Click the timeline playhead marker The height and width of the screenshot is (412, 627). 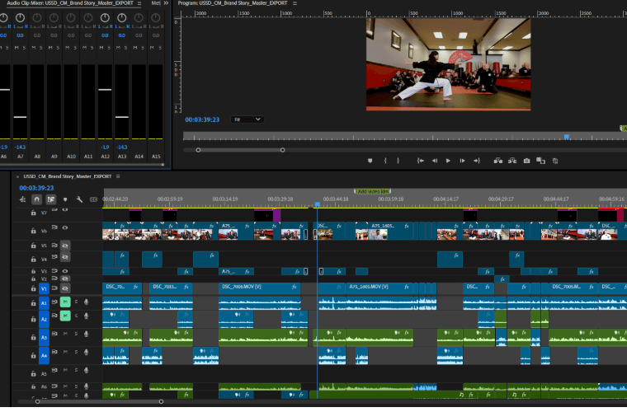pos(317,204)
